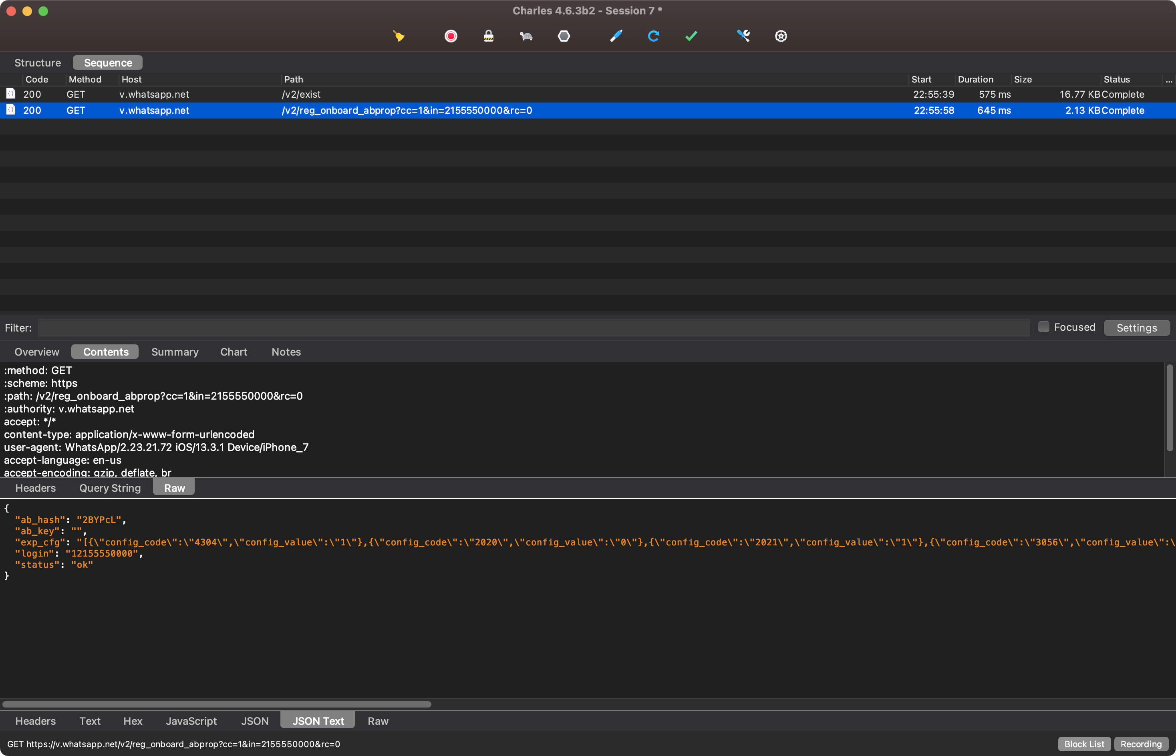Toggle breakpoints hexagon icon
This screenshot has height=756, width=1176.
(x=564, y=36)
